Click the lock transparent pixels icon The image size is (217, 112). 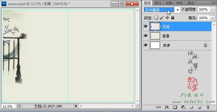pos(156,18)
